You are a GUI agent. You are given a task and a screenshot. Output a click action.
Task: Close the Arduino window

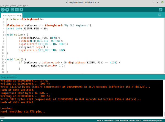[162, 2]
